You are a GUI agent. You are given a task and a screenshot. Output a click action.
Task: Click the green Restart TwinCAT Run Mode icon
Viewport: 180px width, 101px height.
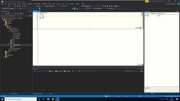(75, 8)
